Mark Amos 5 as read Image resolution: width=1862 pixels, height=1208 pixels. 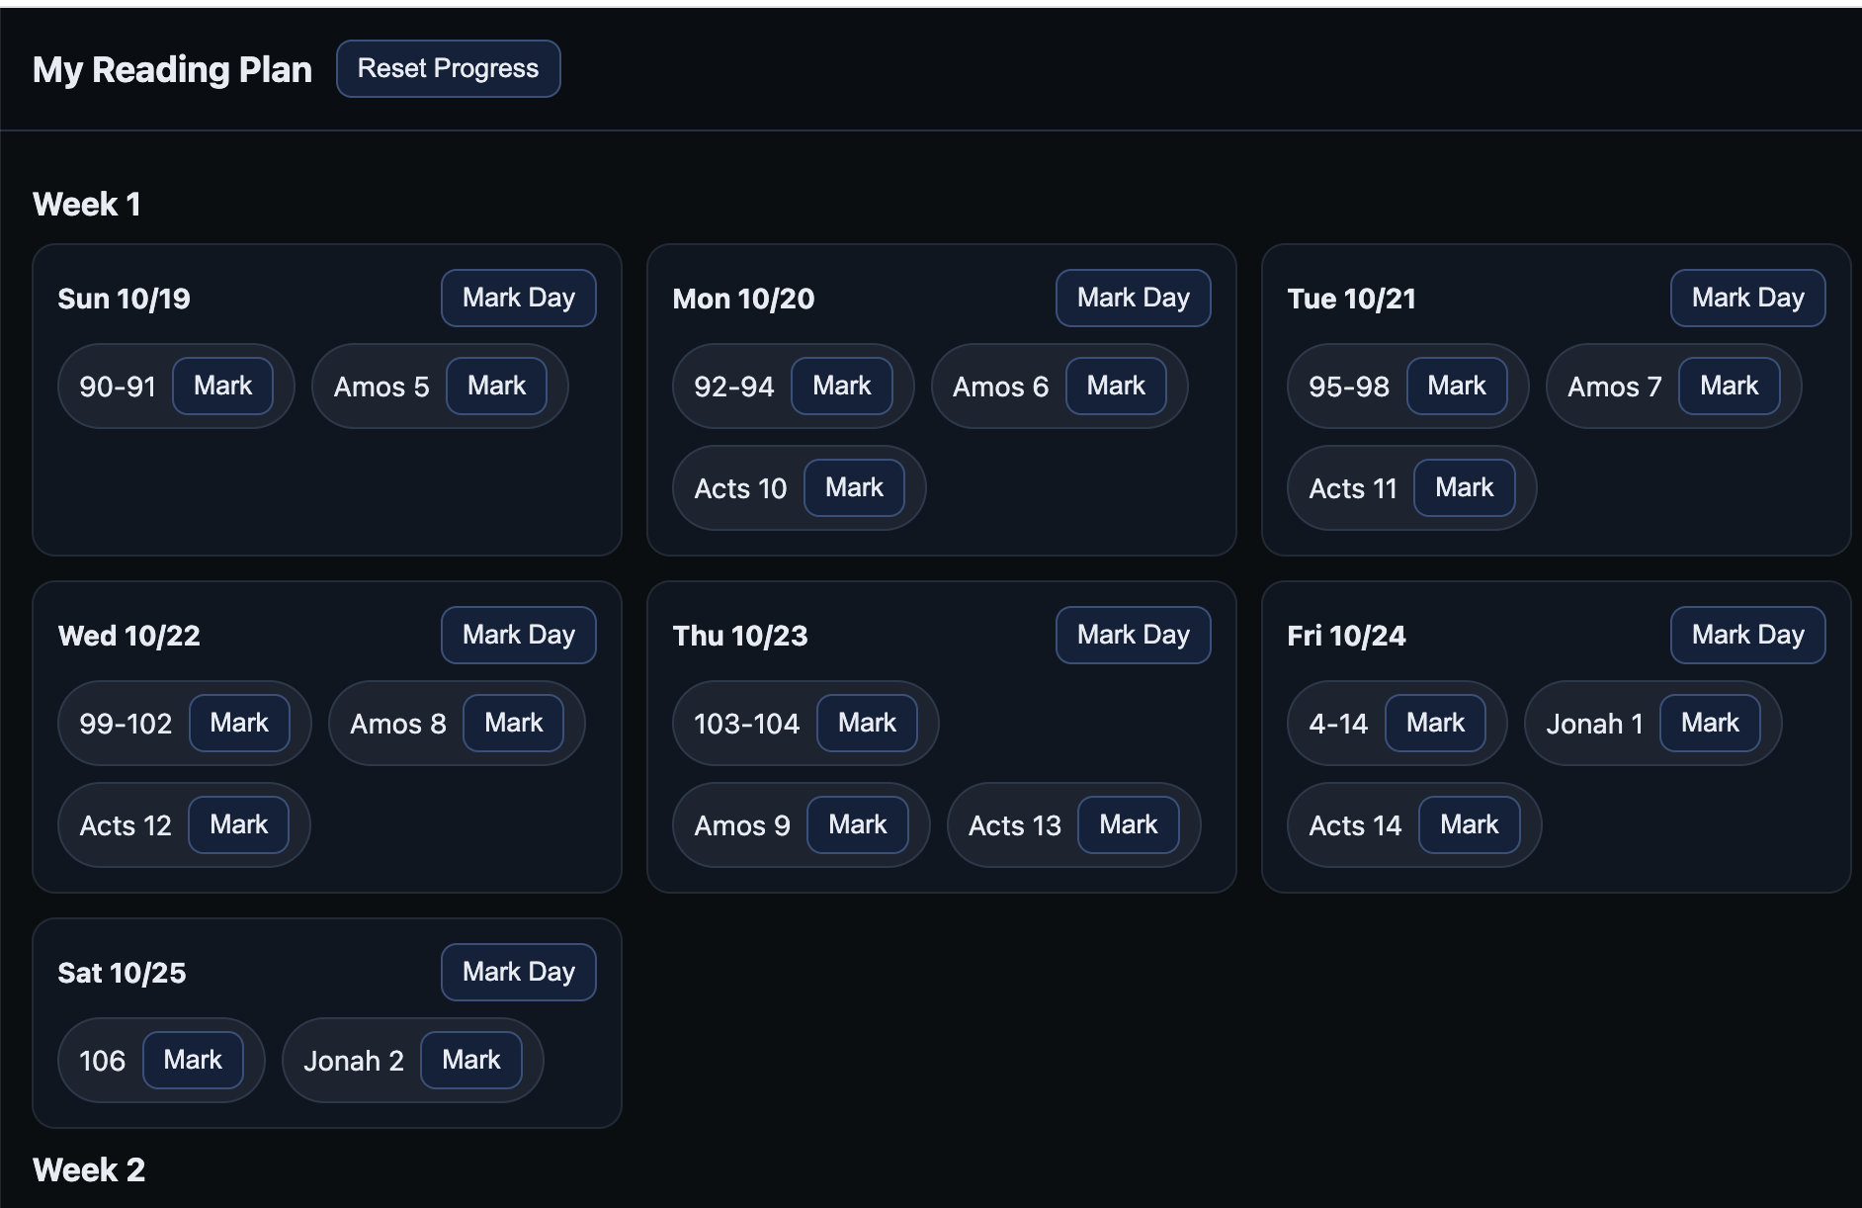497,386
